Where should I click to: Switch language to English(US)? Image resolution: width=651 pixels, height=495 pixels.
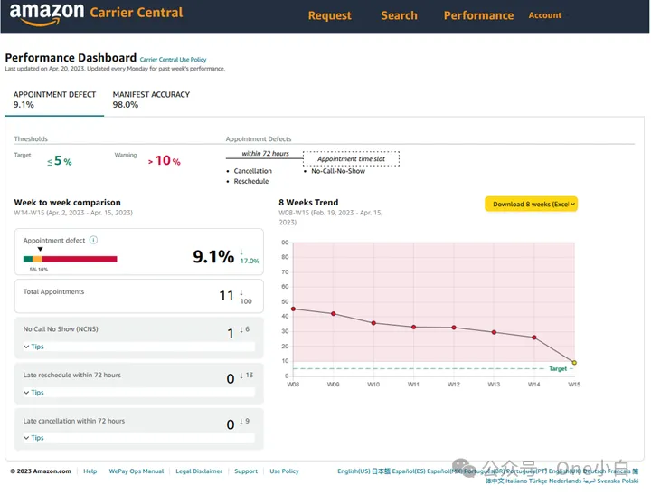point(354,471)
